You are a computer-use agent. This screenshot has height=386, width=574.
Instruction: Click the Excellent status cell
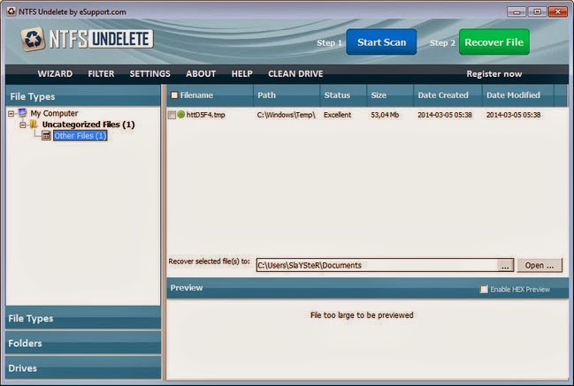(337, 115)
